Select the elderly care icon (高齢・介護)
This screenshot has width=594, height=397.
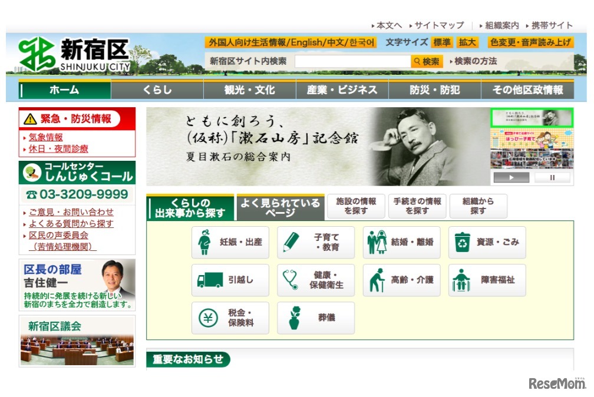377,280
